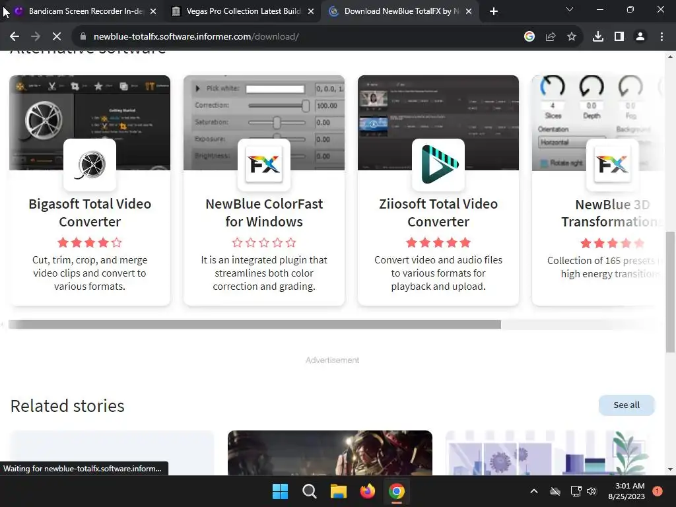Click Chrome icon in taskbar
Screen dimensions: 676x507
click(397, 491)
